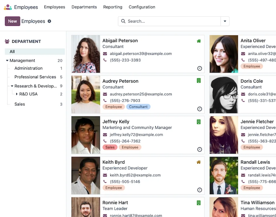Click the 'Team Leader' job title
The width and height of the screenshot is (276, 217).
click(115, 208)
